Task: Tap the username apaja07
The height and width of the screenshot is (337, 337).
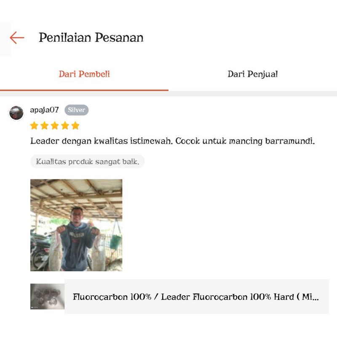Action: point(44,110)
